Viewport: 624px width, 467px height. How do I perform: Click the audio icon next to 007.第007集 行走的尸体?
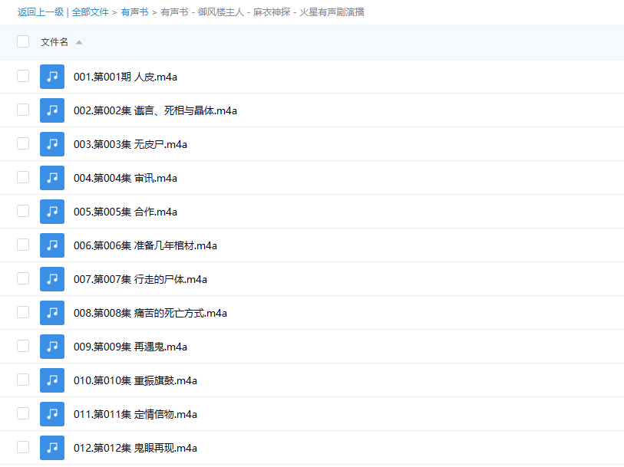click(52, 279)
